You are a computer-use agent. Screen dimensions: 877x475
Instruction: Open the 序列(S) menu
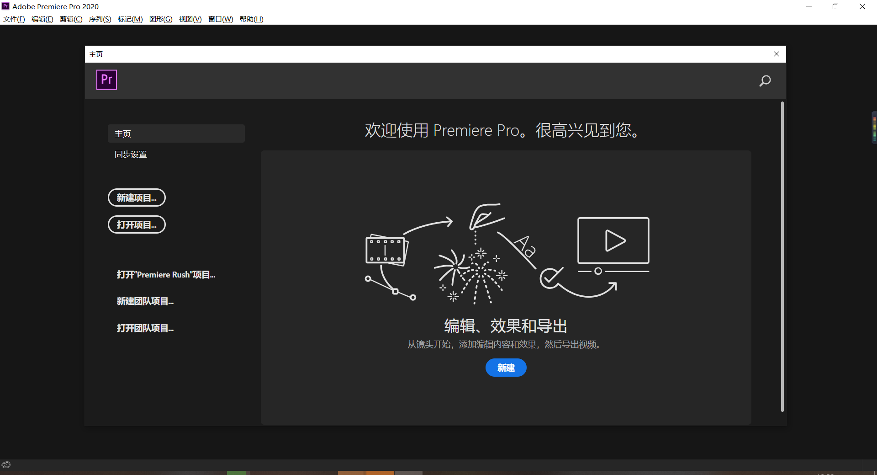click(100, 19)
